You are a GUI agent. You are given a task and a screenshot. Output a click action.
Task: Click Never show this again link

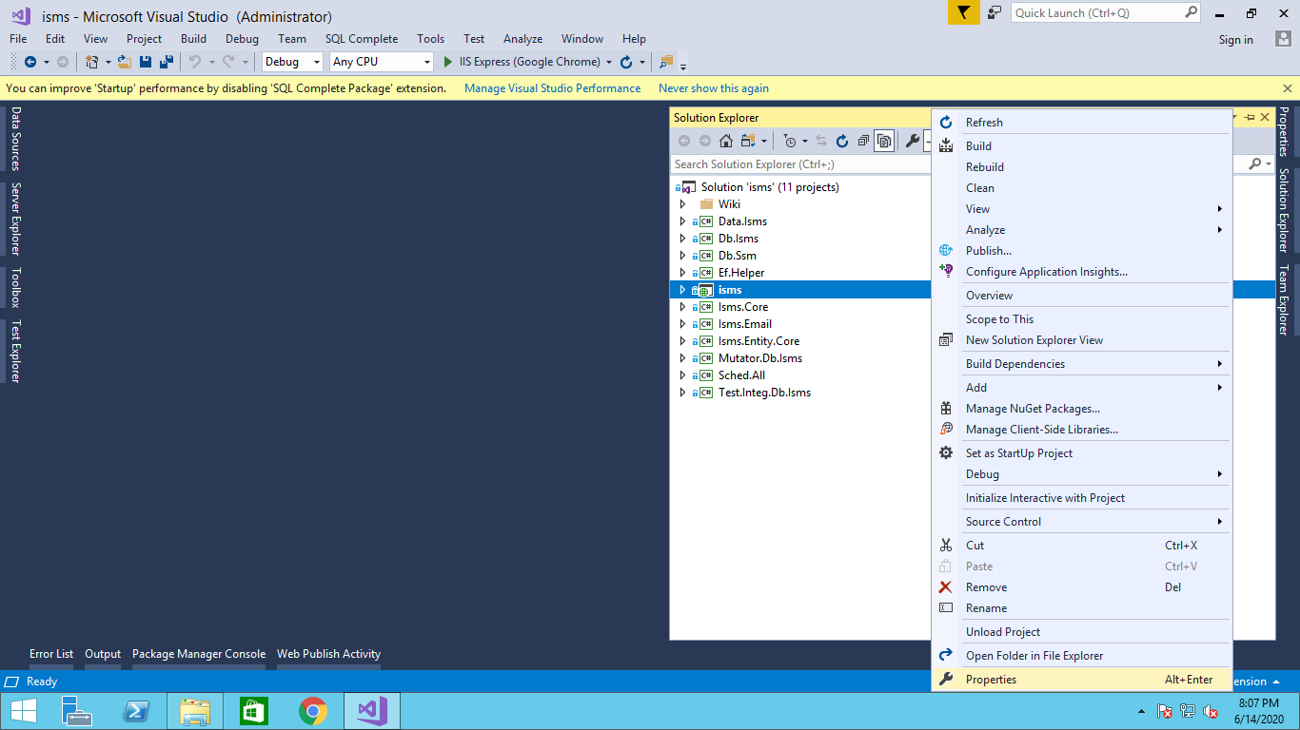click(x=714, y=88)
